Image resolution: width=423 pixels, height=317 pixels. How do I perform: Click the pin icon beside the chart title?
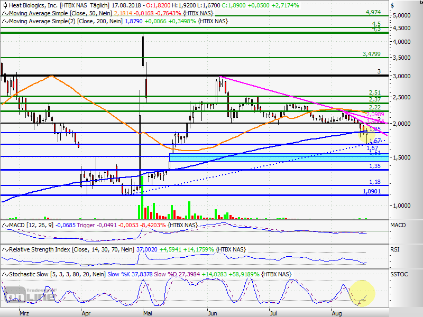(x=4, y=5)
